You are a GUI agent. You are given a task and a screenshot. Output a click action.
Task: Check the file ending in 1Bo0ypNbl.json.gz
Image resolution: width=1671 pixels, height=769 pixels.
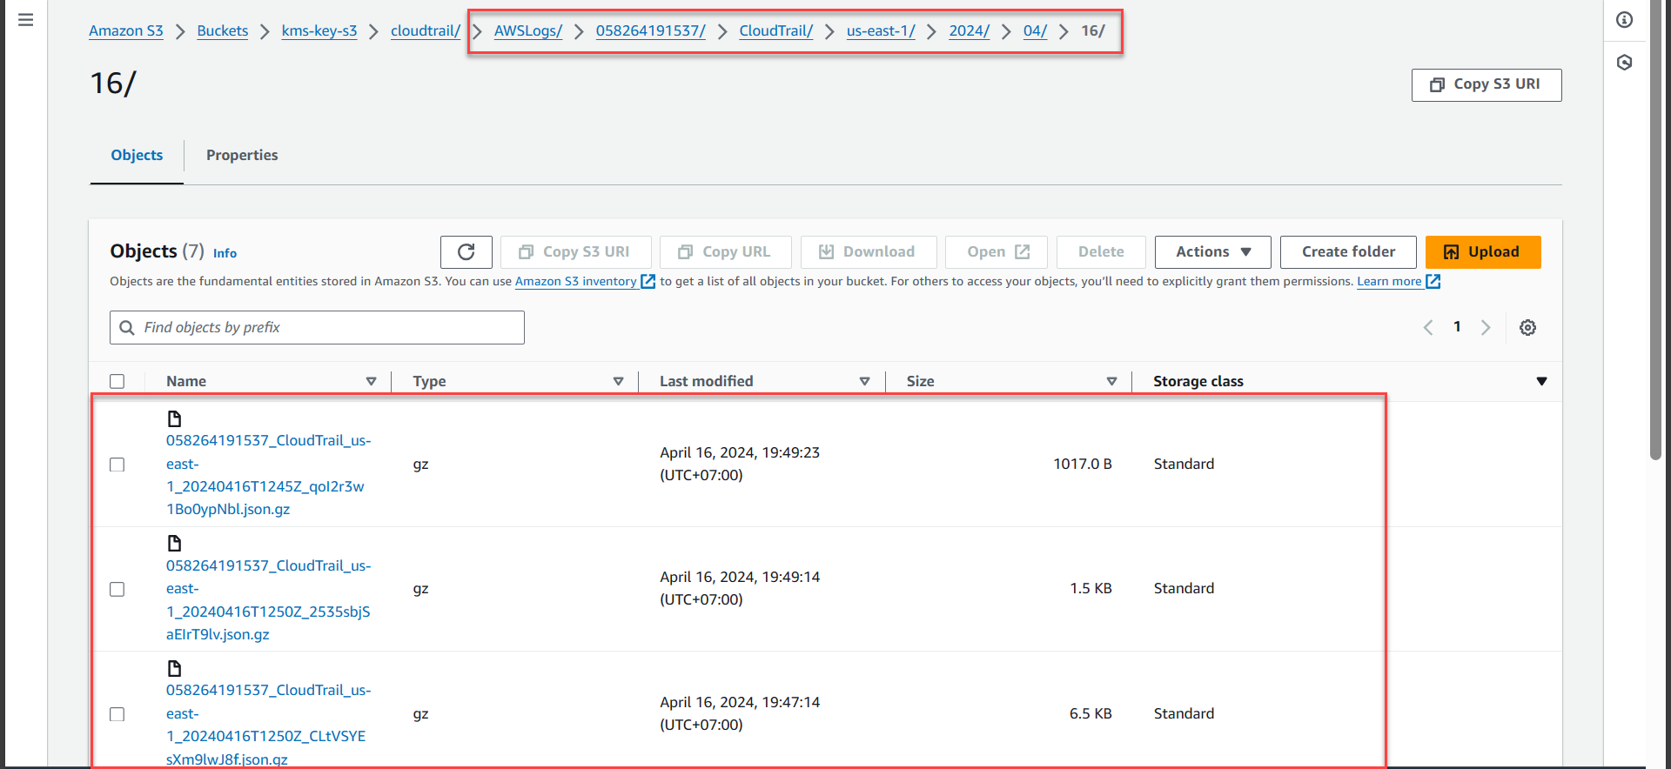tap(117, 465)
